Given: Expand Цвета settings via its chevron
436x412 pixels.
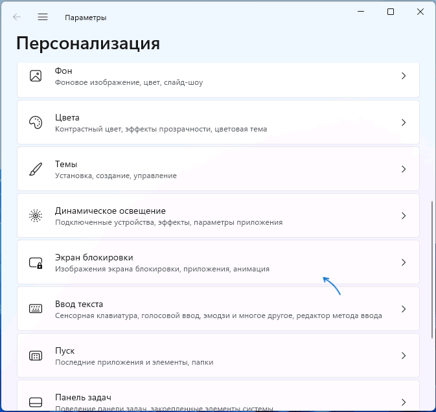Looking at the screenshot, I should click(x=404, y=122).
